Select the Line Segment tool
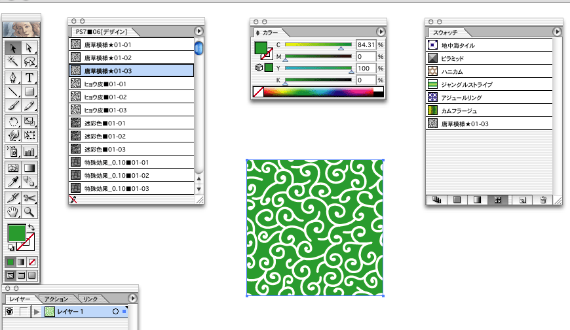The image size is (570, 330). pyautogui.click(x=13, y=91)
